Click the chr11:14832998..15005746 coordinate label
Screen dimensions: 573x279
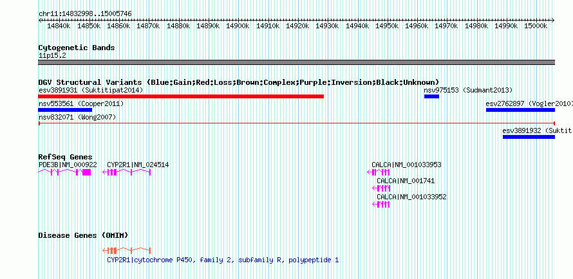[x=85, y=14]
